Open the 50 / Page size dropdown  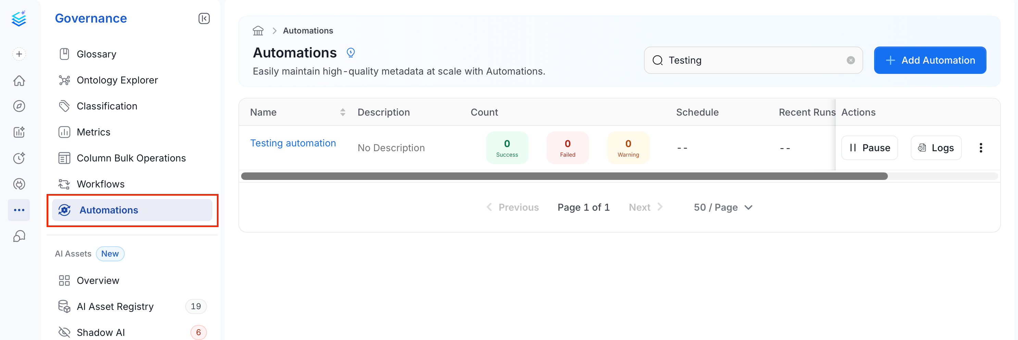point(723,208)
